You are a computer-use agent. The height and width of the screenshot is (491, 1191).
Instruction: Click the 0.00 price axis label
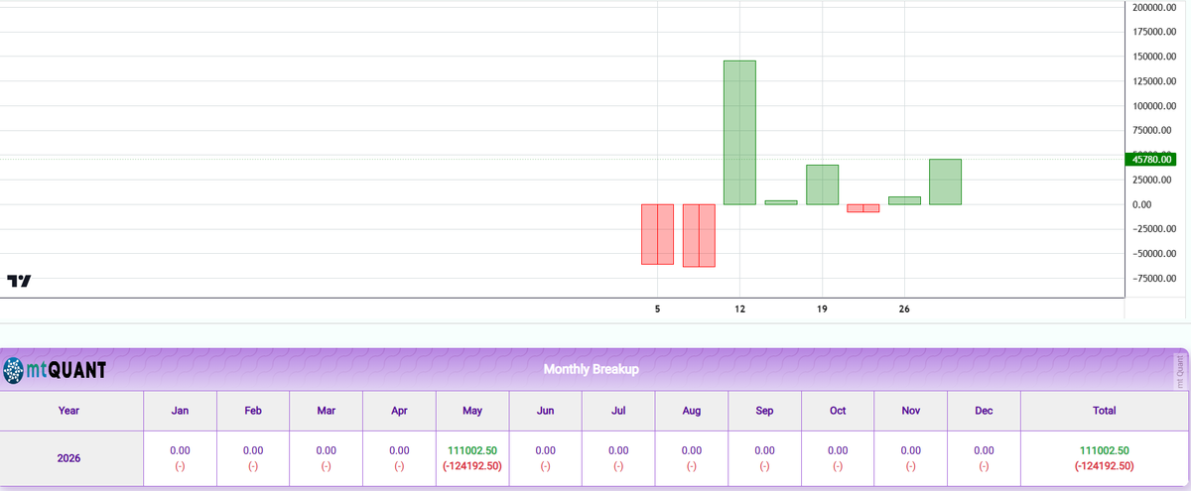click(1141, 204)
